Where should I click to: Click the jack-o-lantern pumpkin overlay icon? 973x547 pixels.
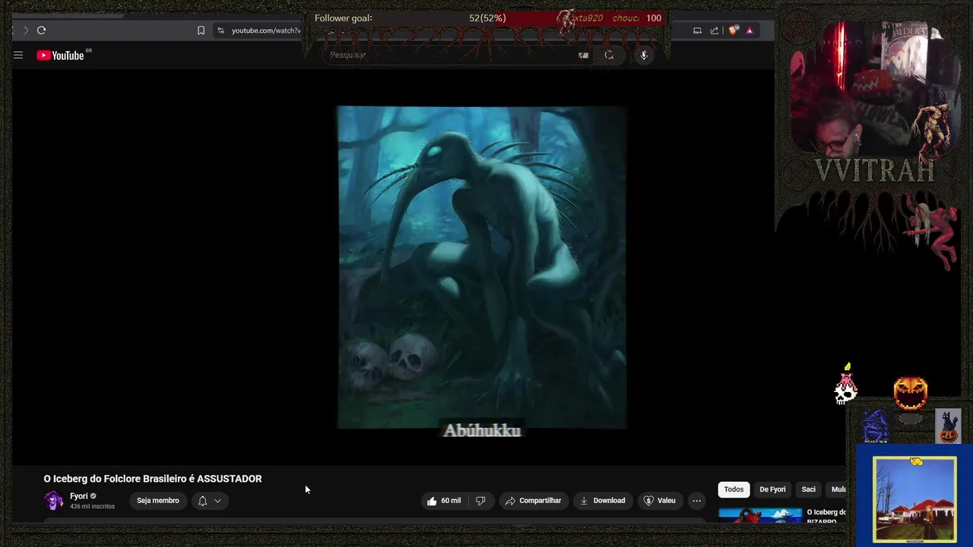pyautogui.click(x=911, y=394)
